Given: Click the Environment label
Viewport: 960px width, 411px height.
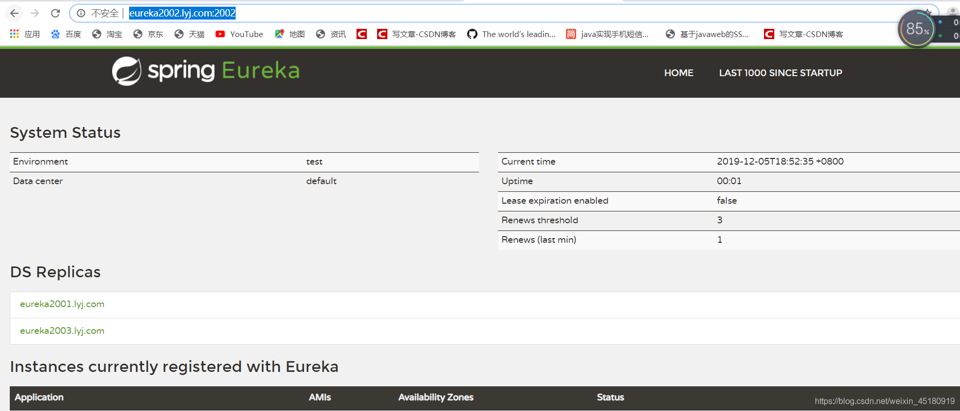Looking at the screenshot, I should [x=40, y=162].
